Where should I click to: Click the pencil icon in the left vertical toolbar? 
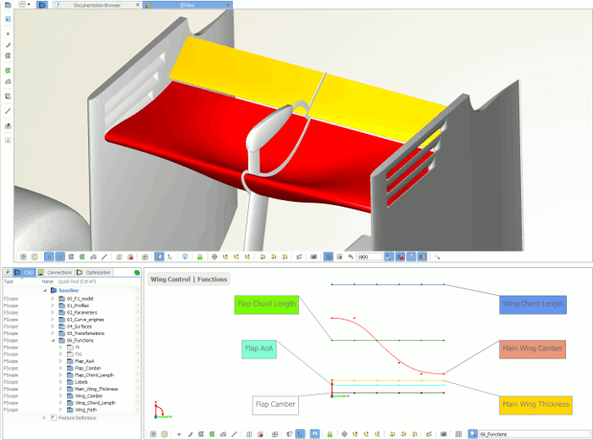(8, 45)
